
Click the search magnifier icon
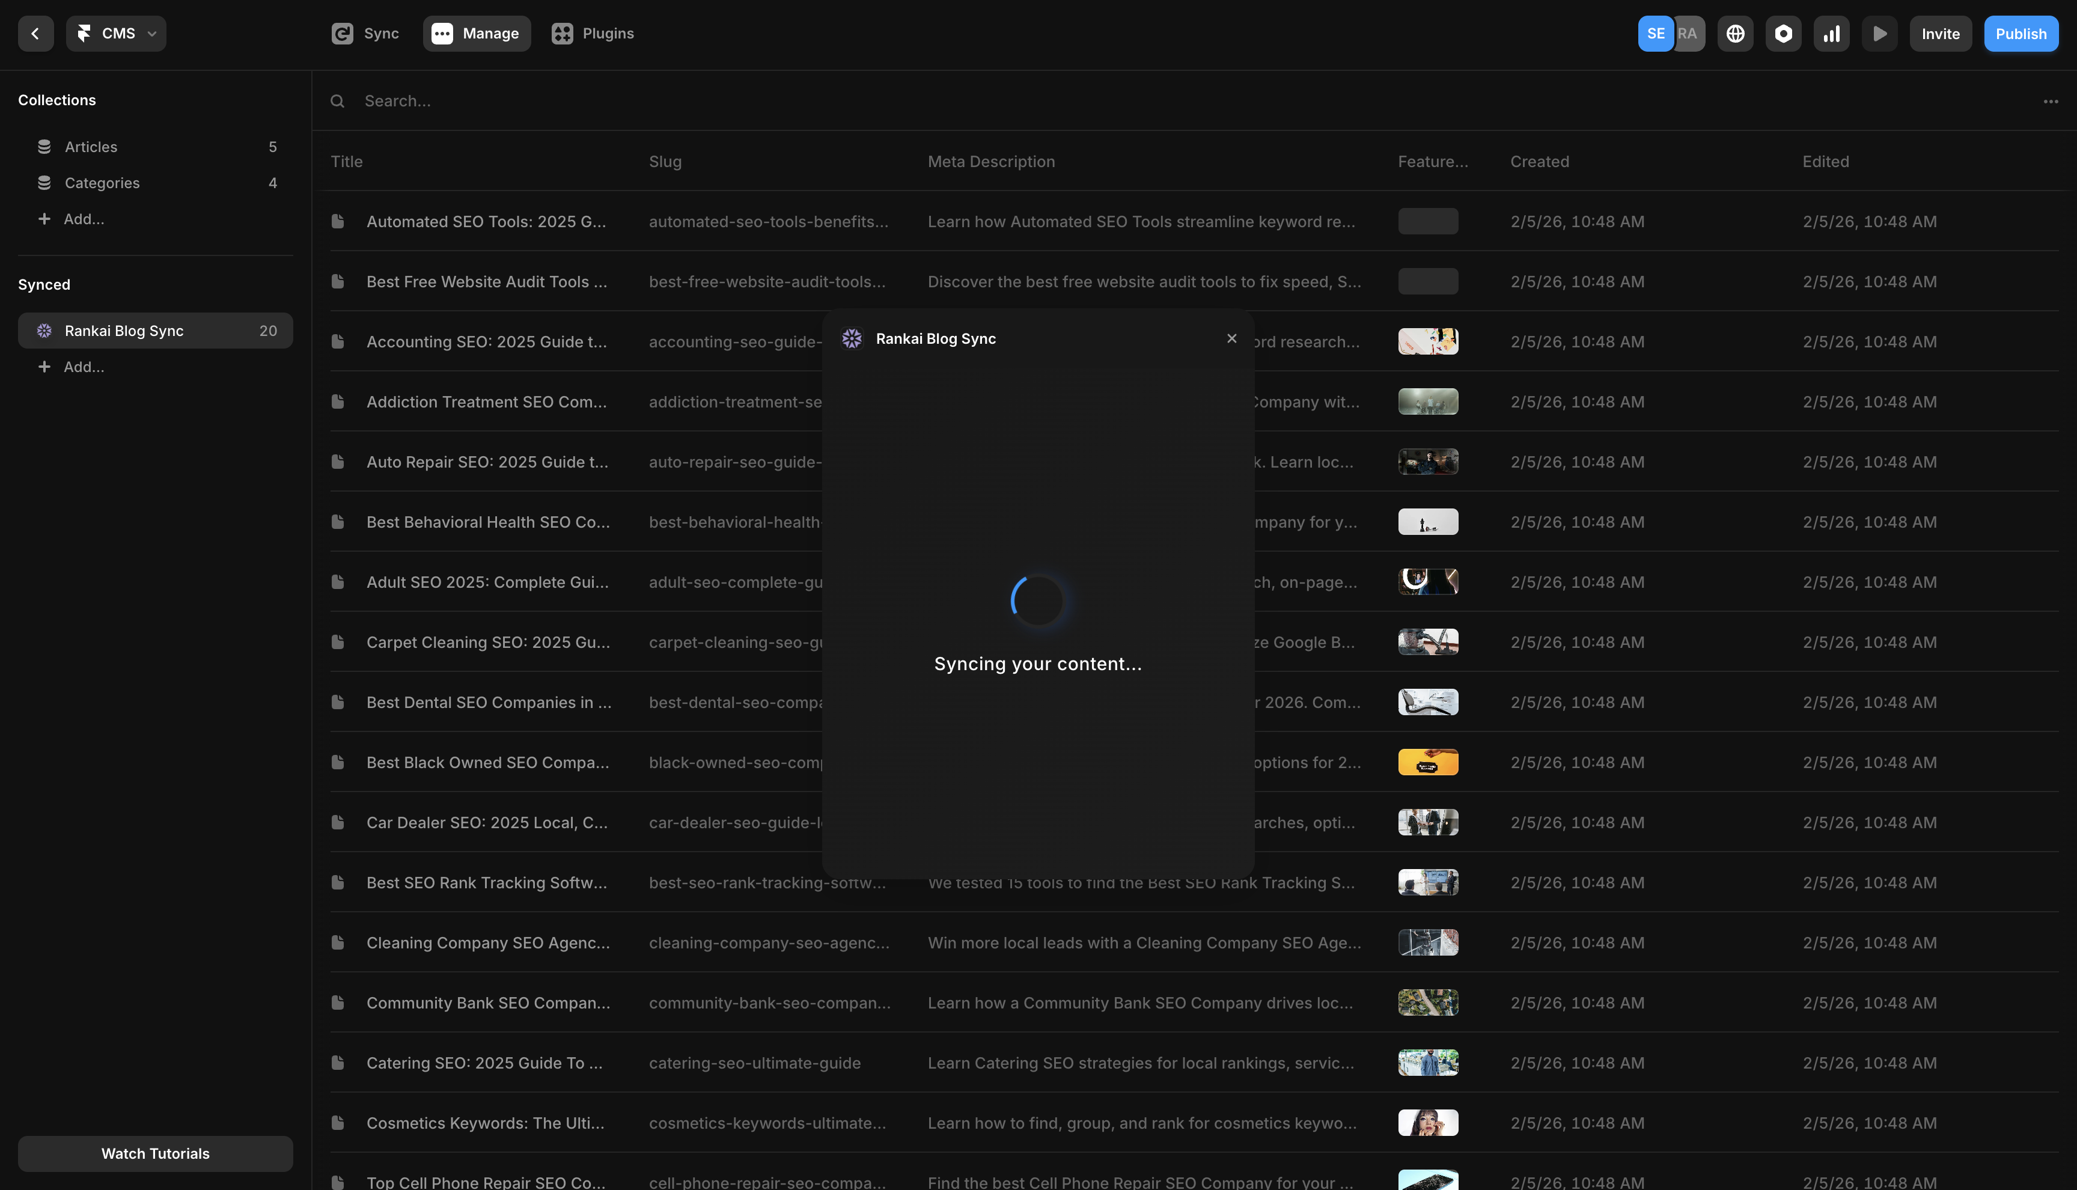point(337,100)
